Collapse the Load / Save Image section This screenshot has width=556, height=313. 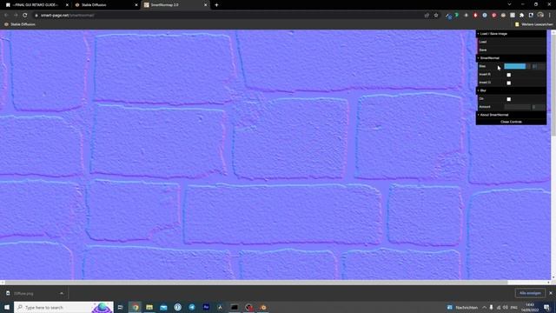[x=511, y=34]
